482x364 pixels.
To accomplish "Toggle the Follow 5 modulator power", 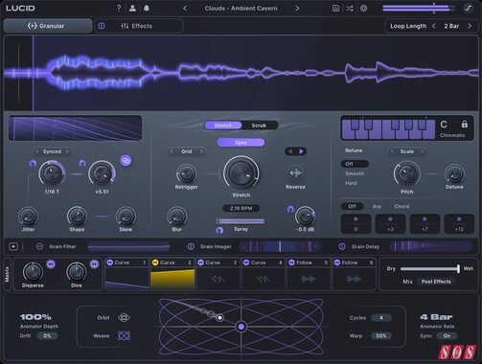I will [291, 262].
